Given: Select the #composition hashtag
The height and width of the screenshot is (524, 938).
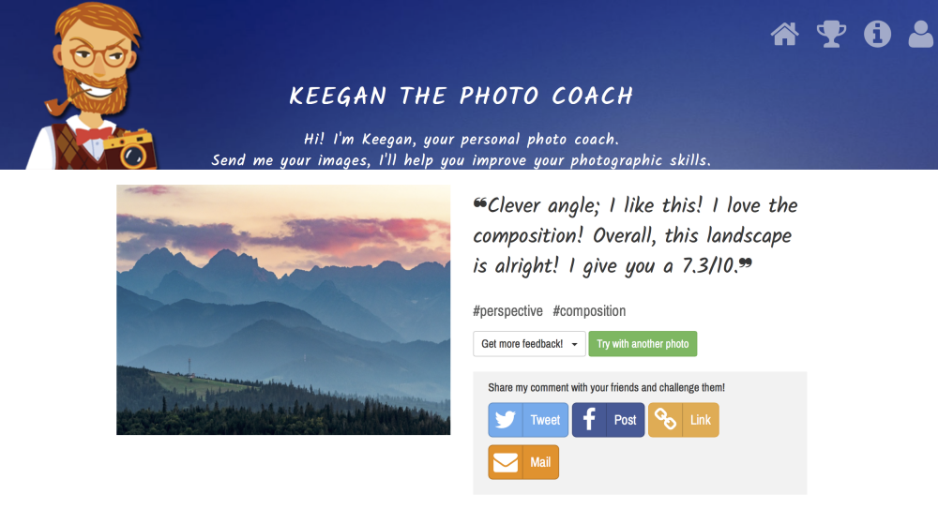Looking at the screenshot, I should [x=589, y=311].
